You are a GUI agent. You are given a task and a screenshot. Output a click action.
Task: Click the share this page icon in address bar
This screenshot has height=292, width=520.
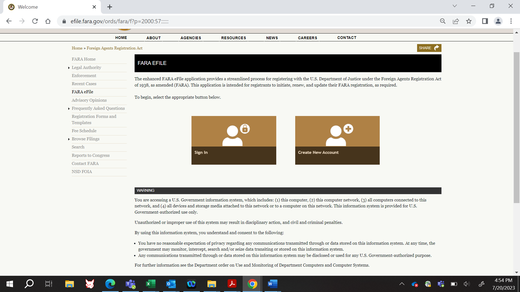(x=456, y=21)
